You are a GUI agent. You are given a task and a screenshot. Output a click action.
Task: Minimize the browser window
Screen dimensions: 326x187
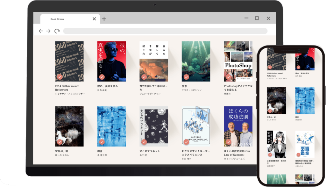pos(246,18)
